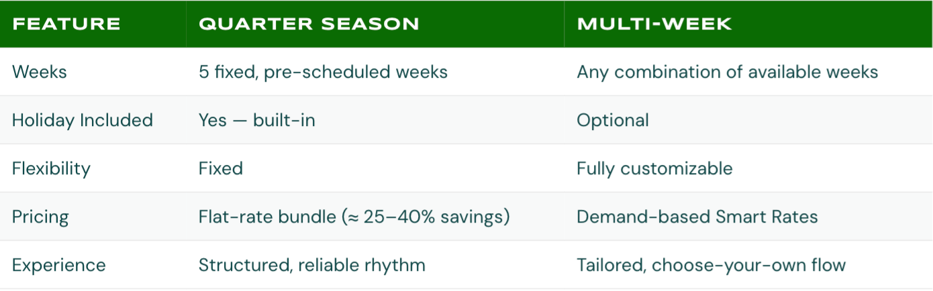The height and width of the screenshot is (291, 933).
Task: Click the 'Tailored, choose-your-own flow' cell
Action: [711, 265]
